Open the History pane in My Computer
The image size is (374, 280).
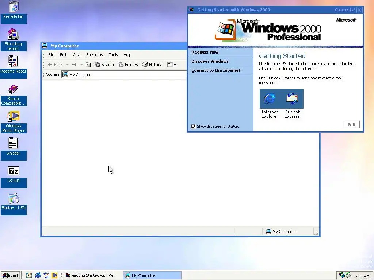[x=152, y=65]
